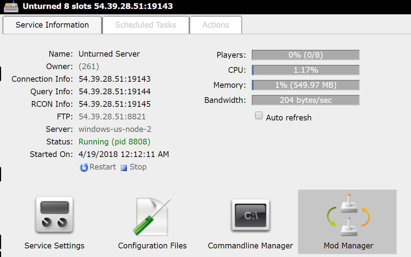Launch the Commandline Manager icon
The width and height of the screenshot is (411, 257).
tap(250, 215)
